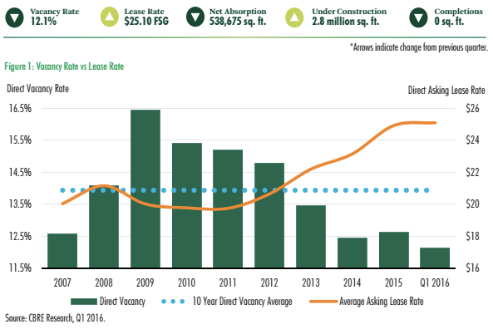Screen dimensions: 493x329
Task: Select the 0 sq. ft. completions value
Action: [x=449, y=22]
